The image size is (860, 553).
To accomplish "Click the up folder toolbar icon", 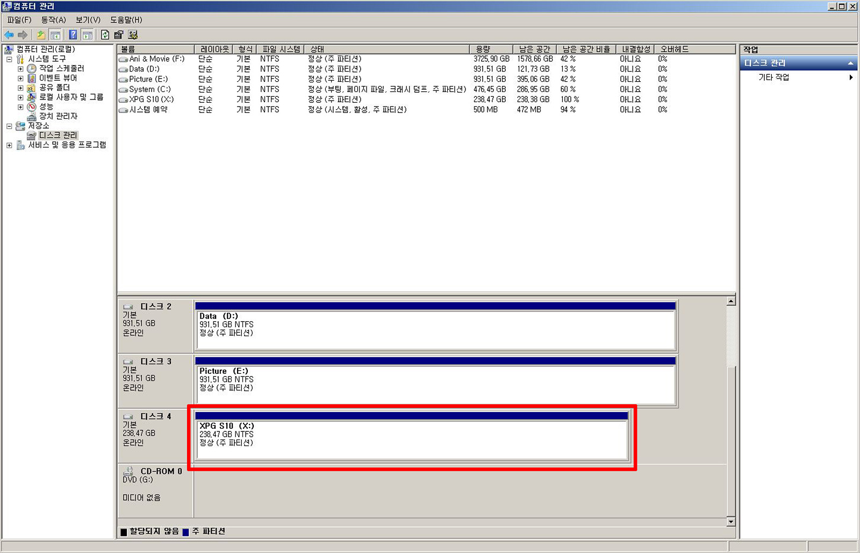I will [41, 34].
